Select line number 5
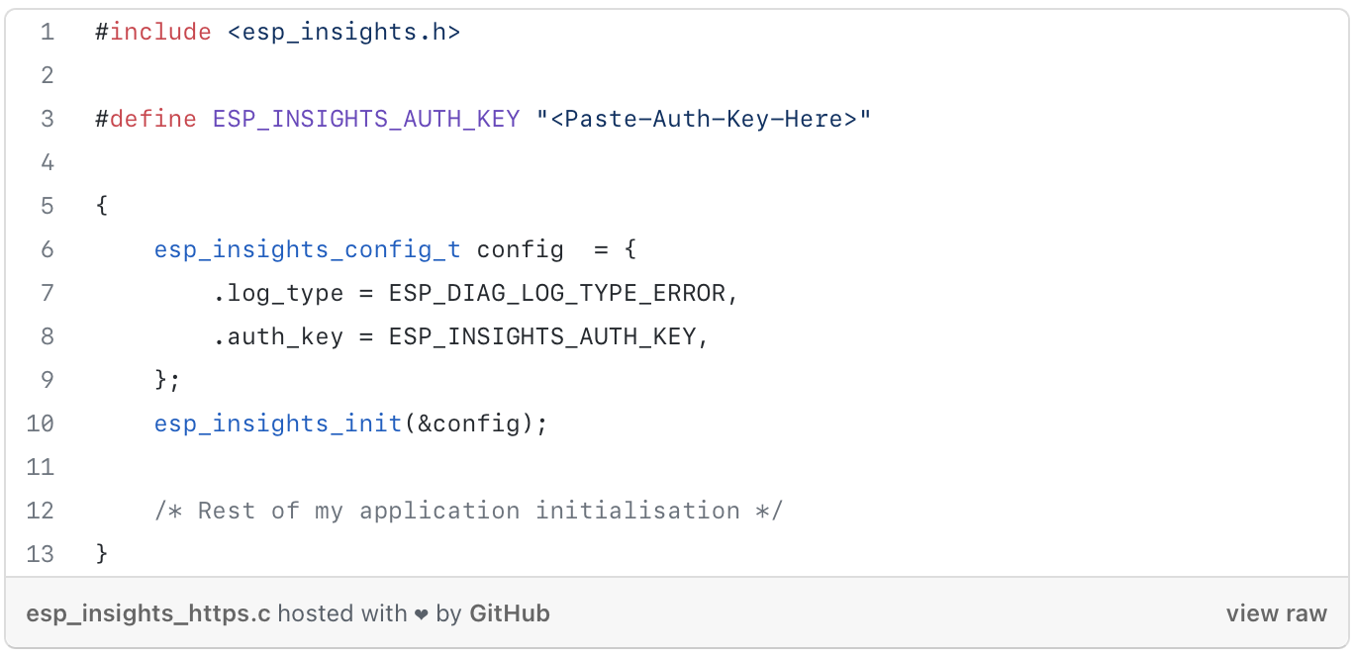 47,206
